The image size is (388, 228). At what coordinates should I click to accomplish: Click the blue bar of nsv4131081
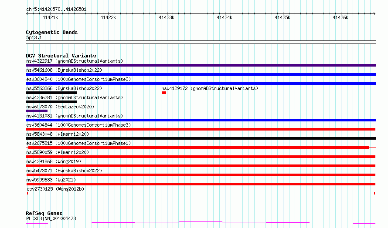pos(201,120)
